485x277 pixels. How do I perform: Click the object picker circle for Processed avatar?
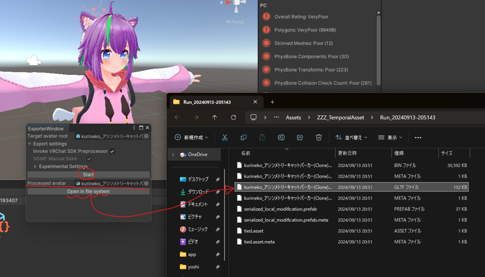(146, 183)
